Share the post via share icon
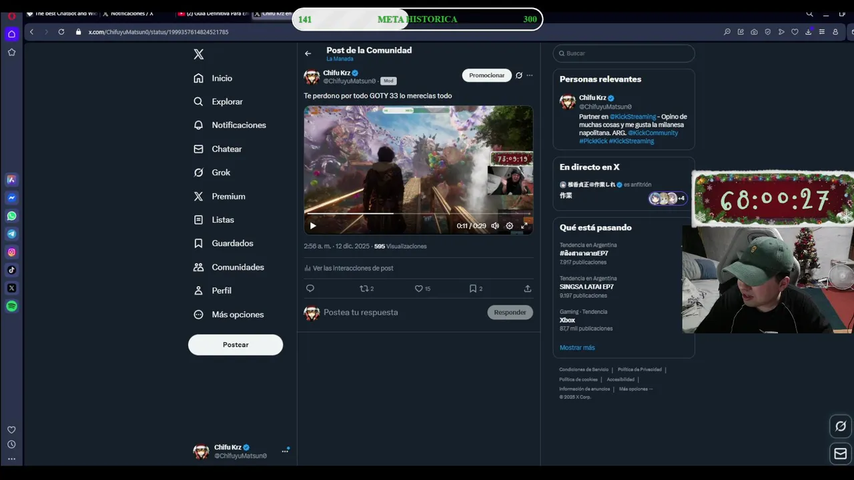854x480 pixels. pyautogui.click(x=527, y=289)
